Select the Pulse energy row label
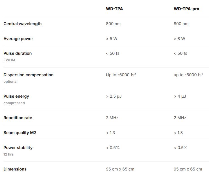 tap(16, 96)
